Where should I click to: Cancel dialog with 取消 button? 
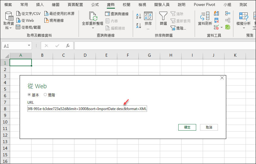tap(209, 127)
